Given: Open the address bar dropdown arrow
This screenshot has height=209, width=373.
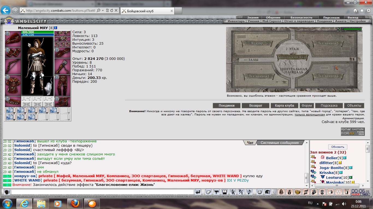Looking at the screenshot, I should pyautogui.click(x=103, y=11).
